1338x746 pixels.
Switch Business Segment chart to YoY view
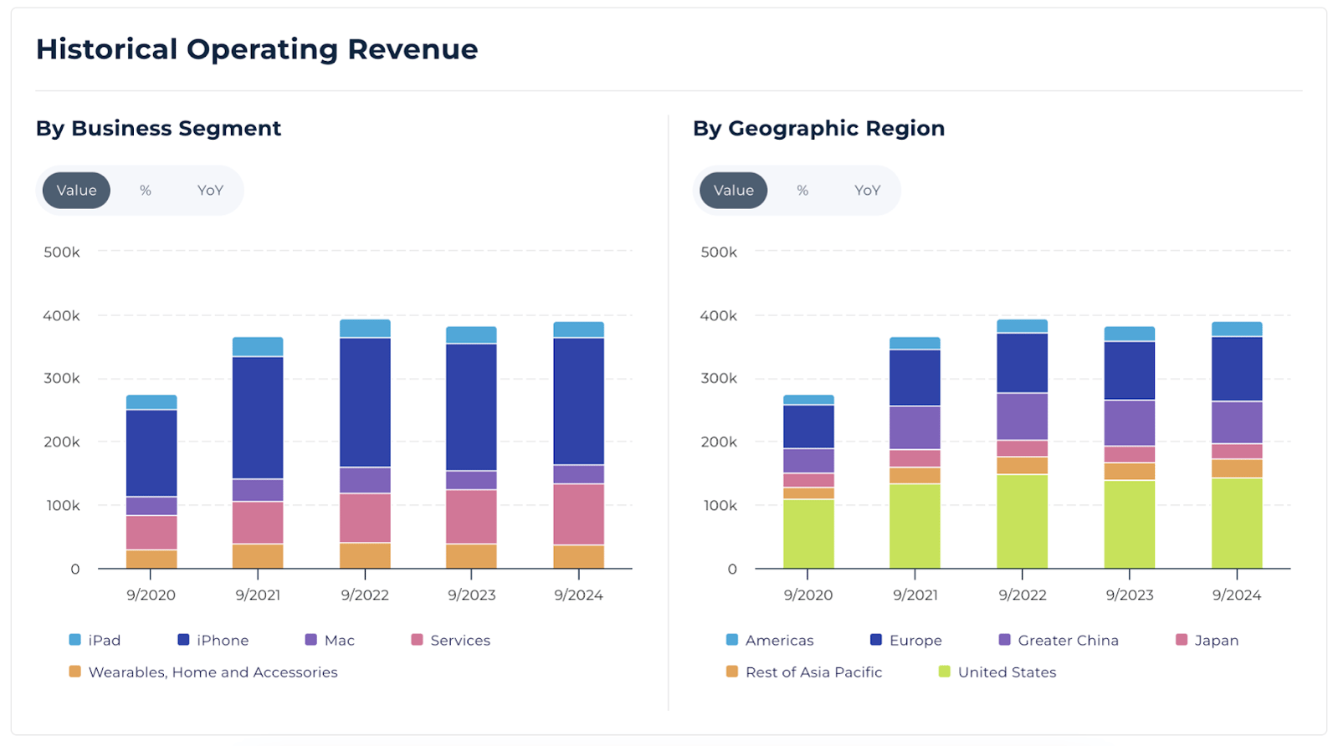(x=210, y=191)
